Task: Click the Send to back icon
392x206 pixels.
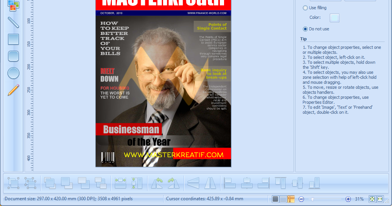Action: coord(67,183)
